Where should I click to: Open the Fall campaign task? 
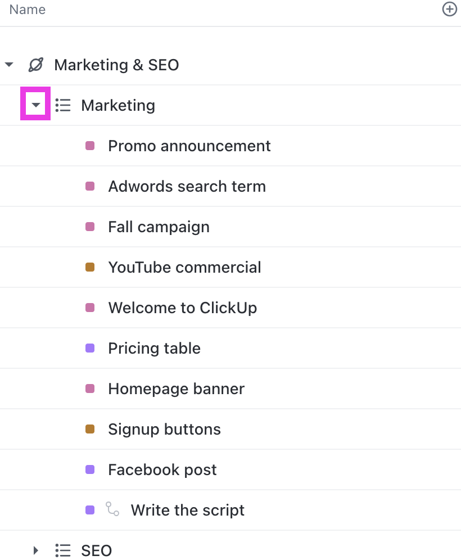pyautogui.click(x=159, y=227)
